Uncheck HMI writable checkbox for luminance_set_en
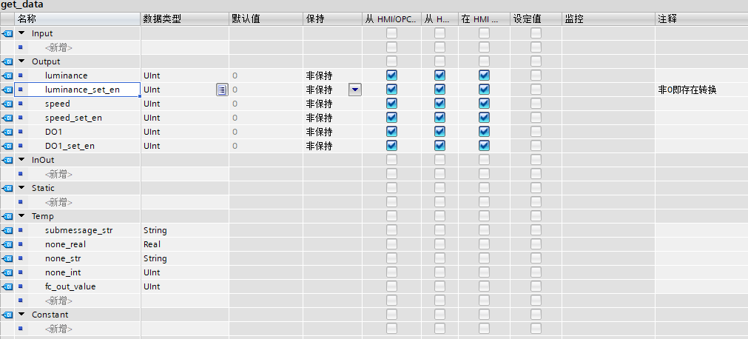 (439, 90)
